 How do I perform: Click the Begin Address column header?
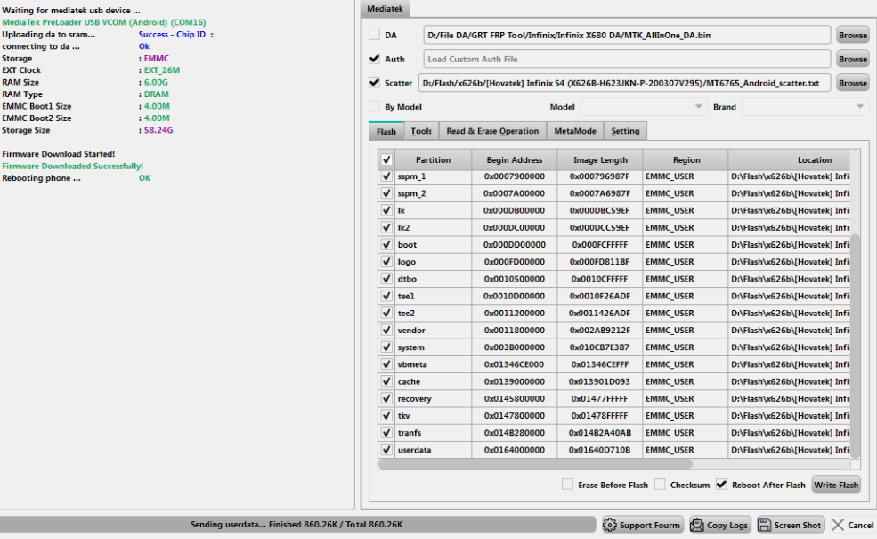[514, 160]
